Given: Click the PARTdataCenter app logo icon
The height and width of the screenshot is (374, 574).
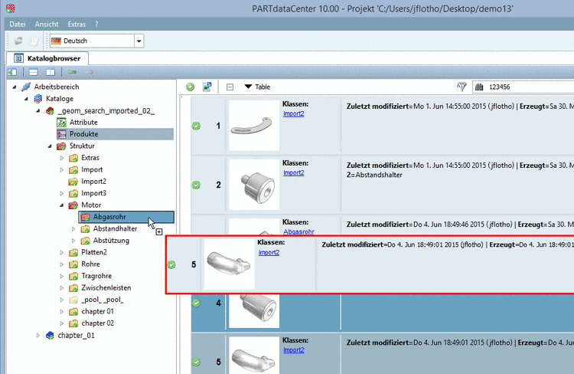Looking at the screenshot, I should tap(11, 8).
